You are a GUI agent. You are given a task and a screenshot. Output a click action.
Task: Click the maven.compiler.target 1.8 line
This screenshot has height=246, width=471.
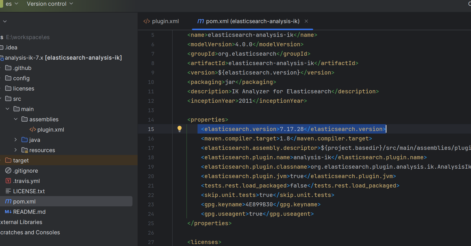click(x=286, y=138)
